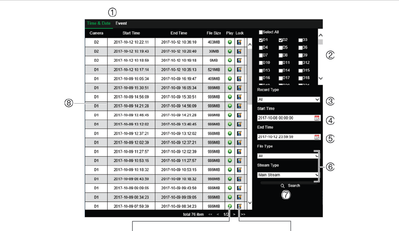Screen dimensions: 399x231
Task: Click the Camera column header
Action: pyautogui.click(x=96, y=33)
